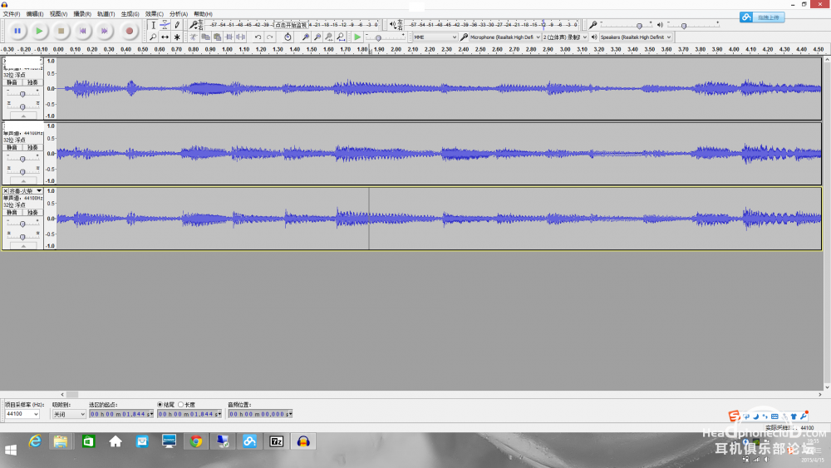The height and width of the screenshot is (468, 831).
Task: Redo the last undone action
Action: pyautogui.click(x=270, y=37)
